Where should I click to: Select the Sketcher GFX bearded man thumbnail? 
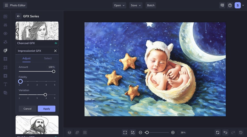(37, 125)
